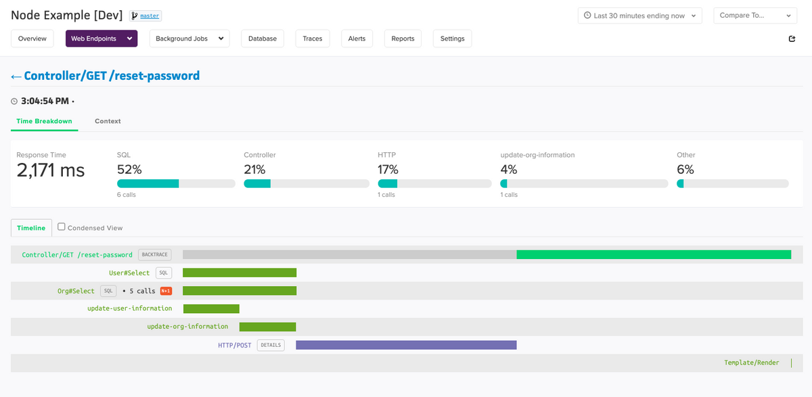Click the SQL 52% progress bar
This screenshot has height=397, width=812.
coord(176,183)
